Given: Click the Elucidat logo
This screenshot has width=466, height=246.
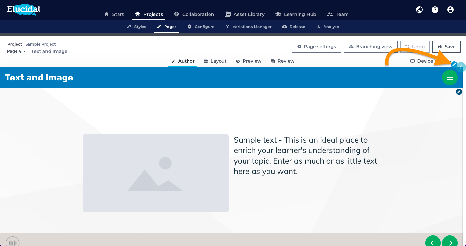Looking at the screenshot, I should coord(24,10).
